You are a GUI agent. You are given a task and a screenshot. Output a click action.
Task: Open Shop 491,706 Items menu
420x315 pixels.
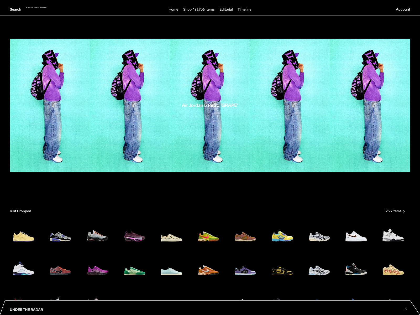199,9
